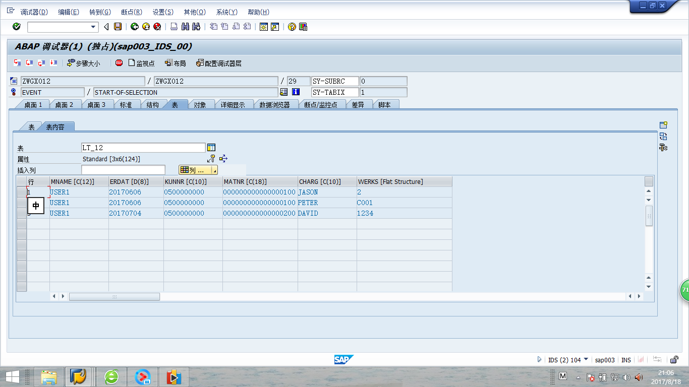Viewport: 689px width, 387px height.
Task: Click the table icon next to LT_12 field
Action: pyautogui.click(x=211, y=148)
